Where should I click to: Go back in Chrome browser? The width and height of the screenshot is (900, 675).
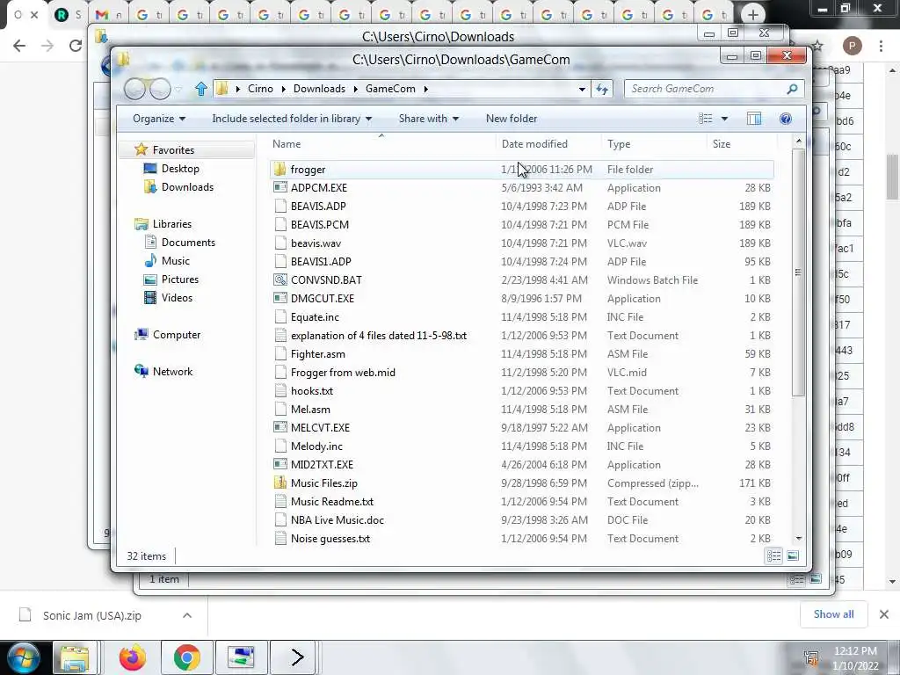(x=19, y=46)
